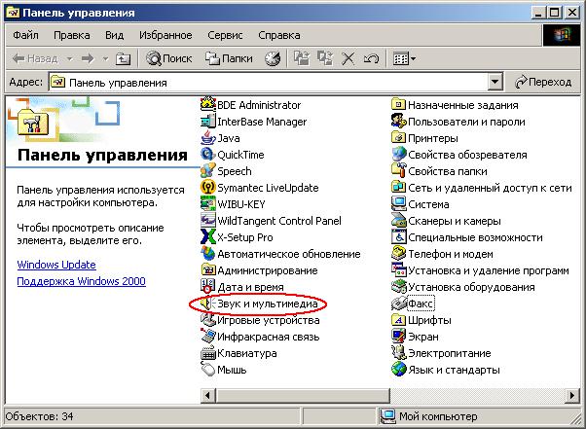Open the Назад history dropdown arrow
This screenshot has height=429, width=586.
click(x=69, y=58)
